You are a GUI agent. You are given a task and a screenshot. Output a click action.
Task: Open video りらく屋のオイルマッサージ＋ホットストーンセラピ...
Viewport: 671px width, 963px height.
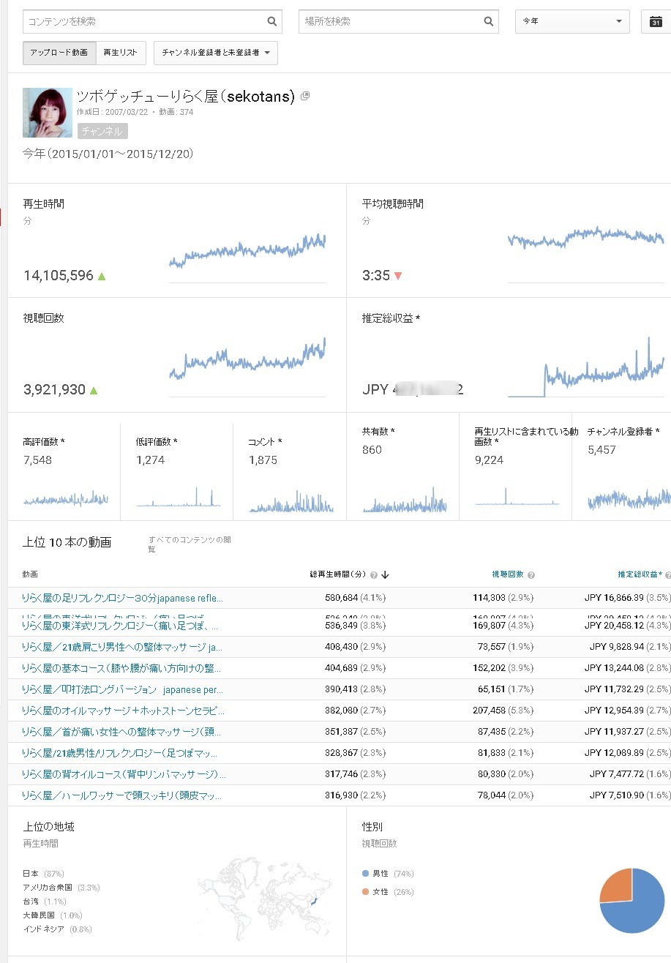click(x=123, y=711)
